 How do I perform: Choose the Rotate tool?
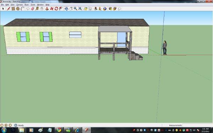pyautogui.click(x=56, y=9)
